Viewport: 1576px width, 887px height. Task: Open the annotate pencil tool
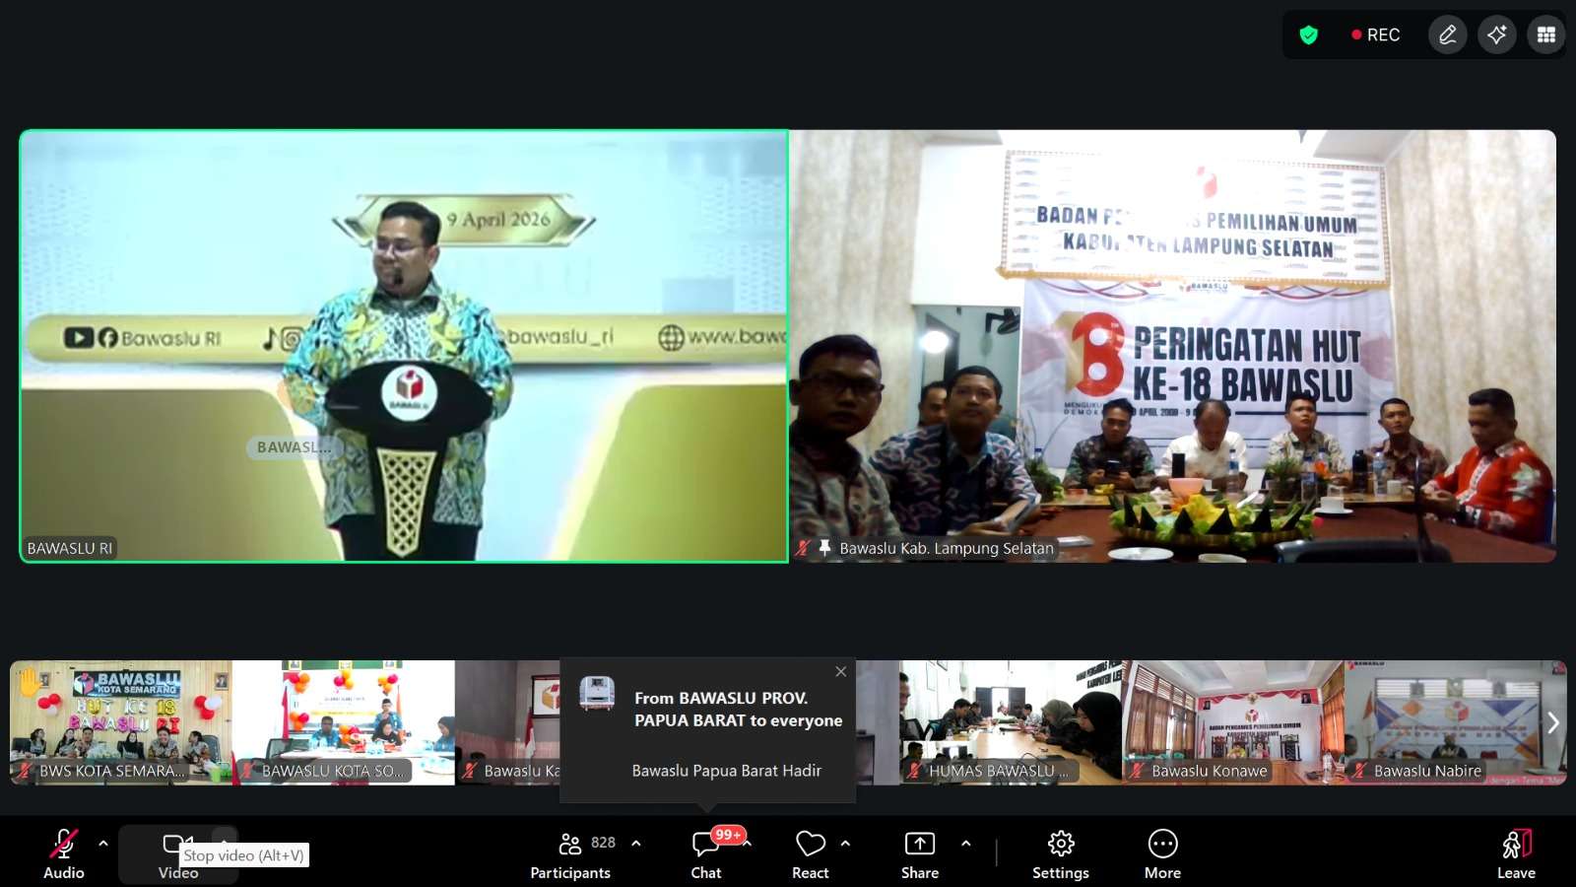click(1447, 35)
